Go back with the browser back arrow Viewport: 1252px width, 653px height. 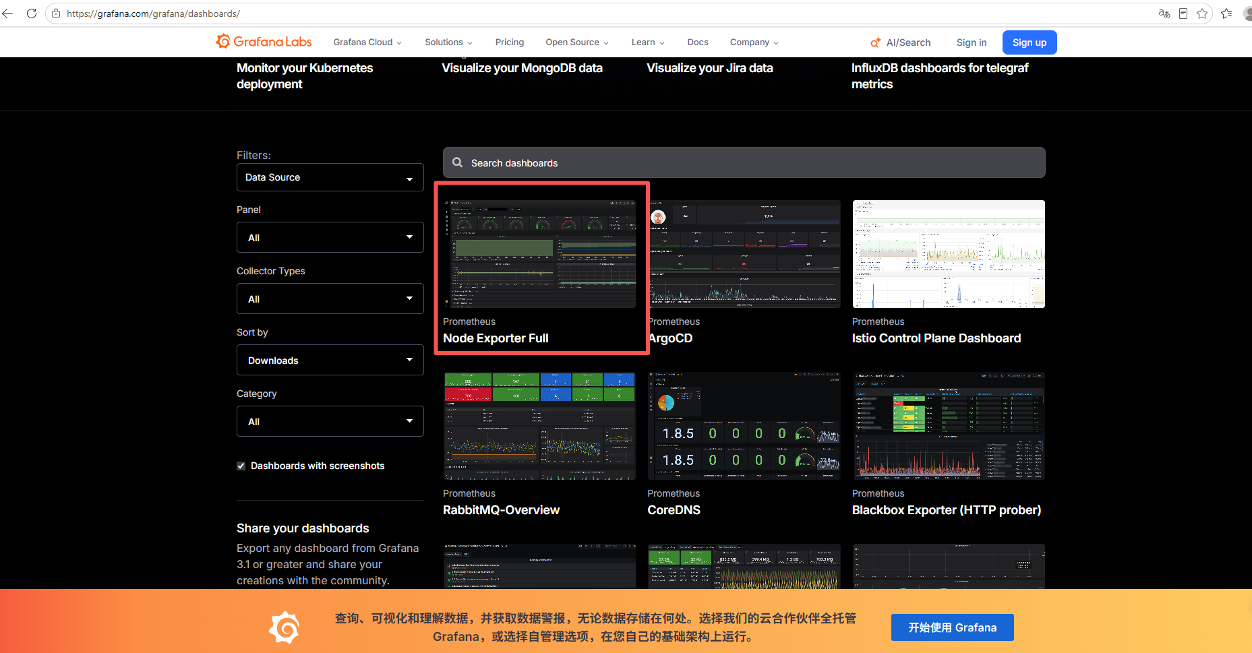click(x=8, y=13)
